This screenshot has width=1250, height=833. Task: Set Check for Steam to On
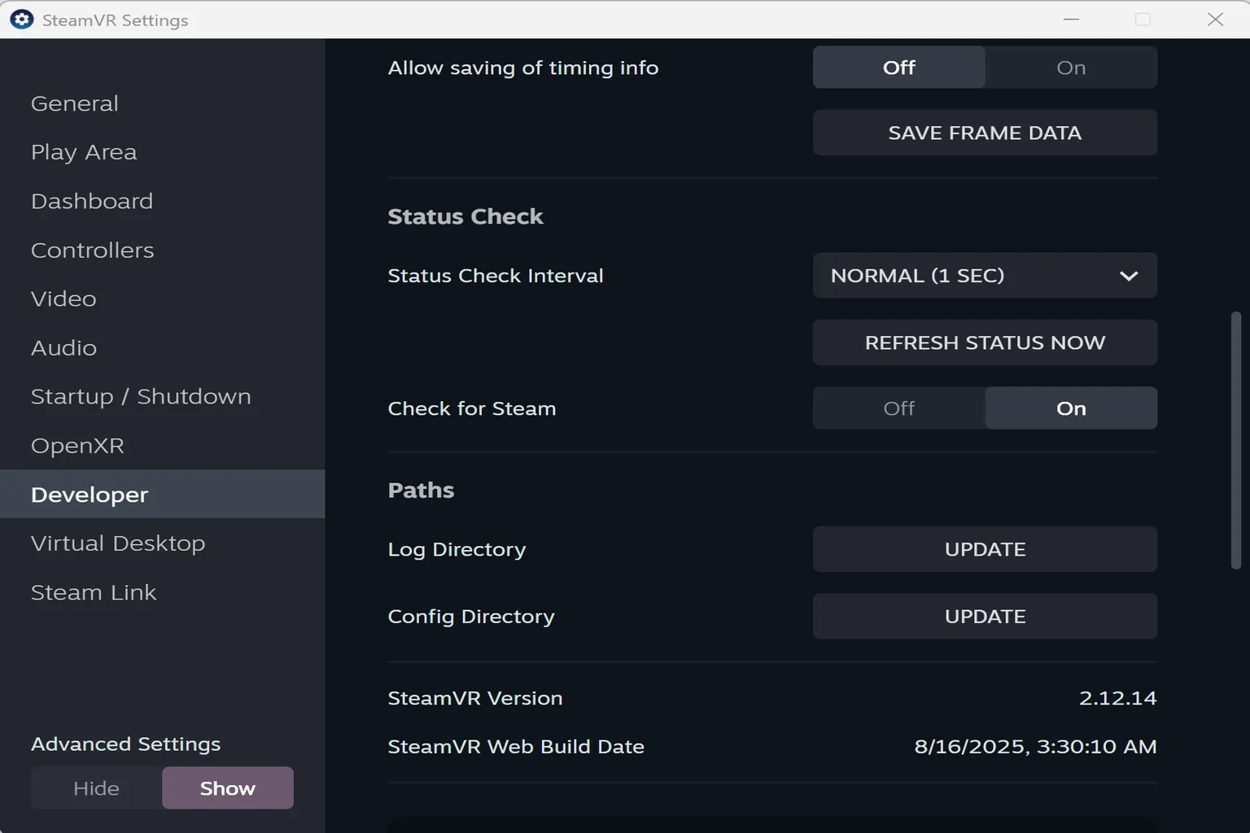pyautogui.click(x=1071, y=408)
